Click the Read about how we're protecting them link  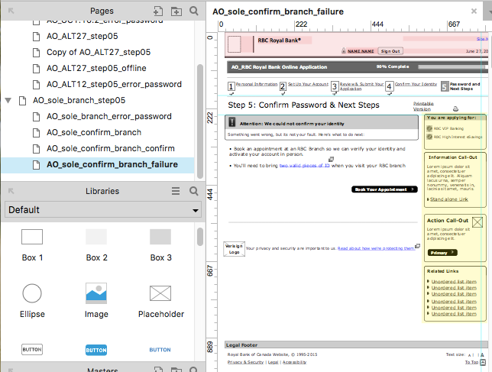(376, 248)
